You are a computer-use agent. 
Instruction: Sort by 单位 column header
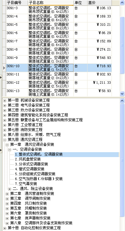coord(80,3)
